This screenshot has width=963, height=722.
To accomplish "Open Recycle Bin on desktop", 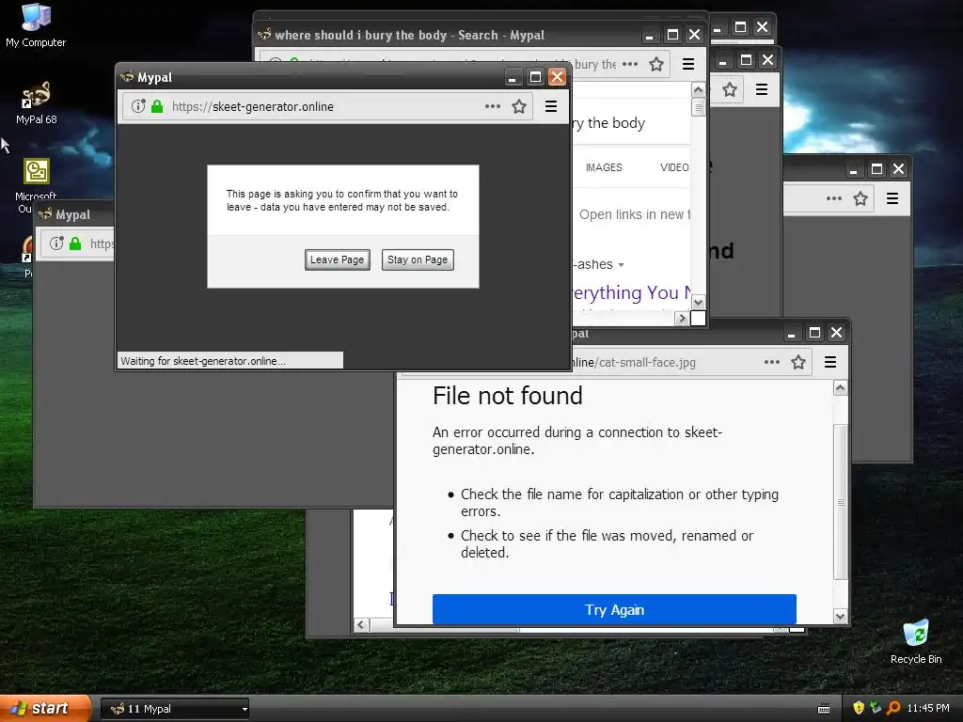I will 916,641.
